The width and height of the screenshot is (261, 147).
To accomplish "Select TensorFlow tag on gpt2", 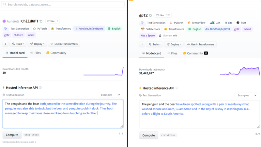I will [196, 23].
